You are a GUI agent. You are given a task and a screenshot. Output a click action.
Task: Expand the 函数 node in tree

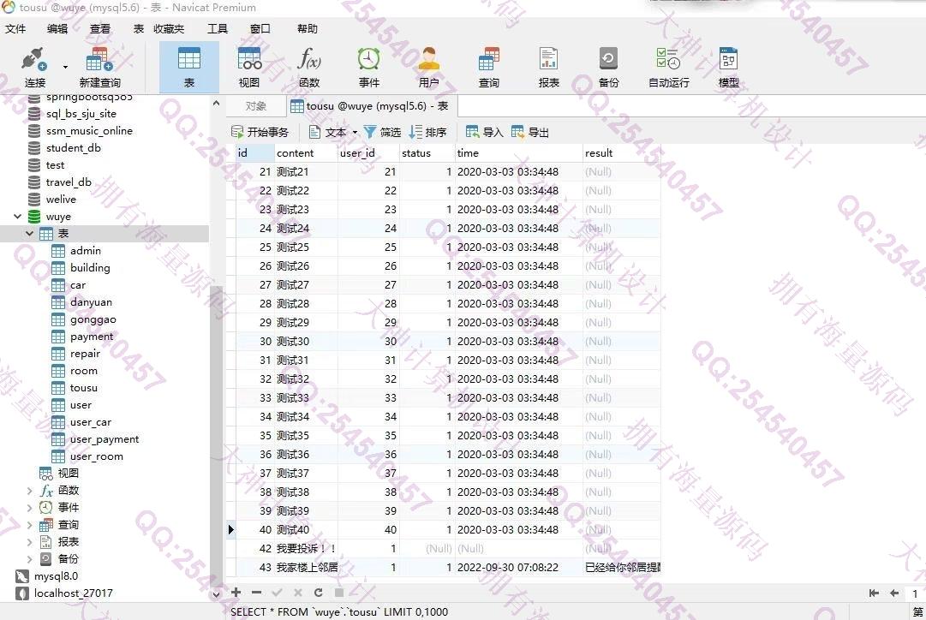click(x=29, y=491)
